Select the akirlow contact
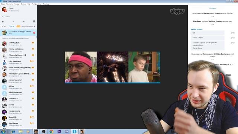The height and width of the screenshot is (134, 238). coord(18,87)
